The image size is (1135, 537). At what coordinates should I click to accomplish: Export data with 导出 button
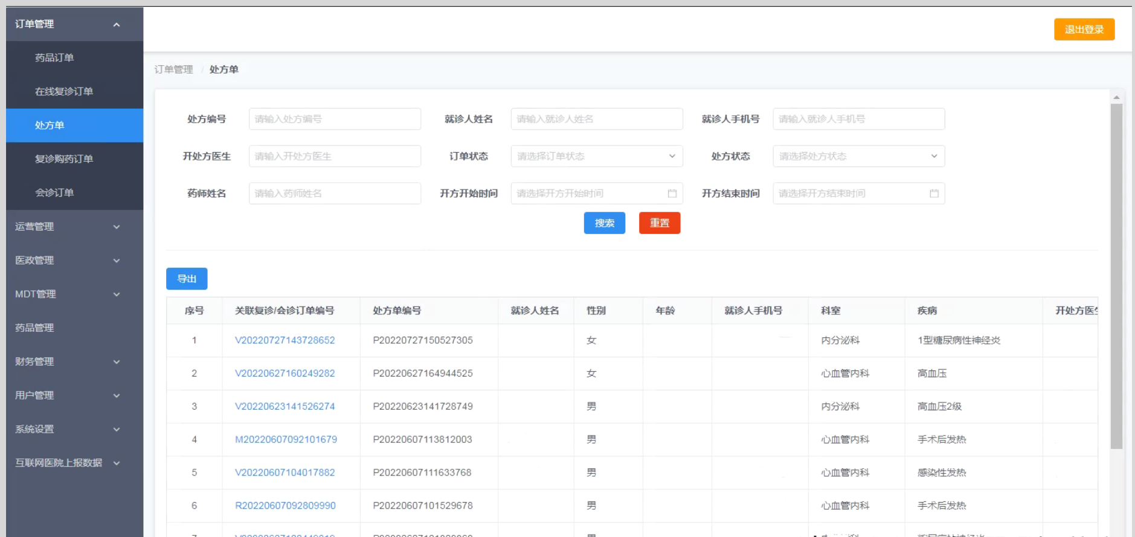pos(187,279)
